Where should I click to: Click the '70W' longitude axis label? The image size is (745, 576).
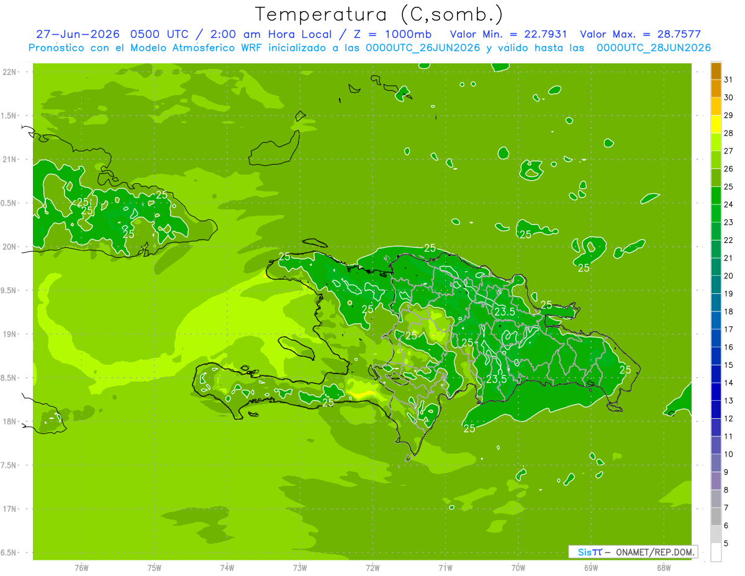point(518,568)
